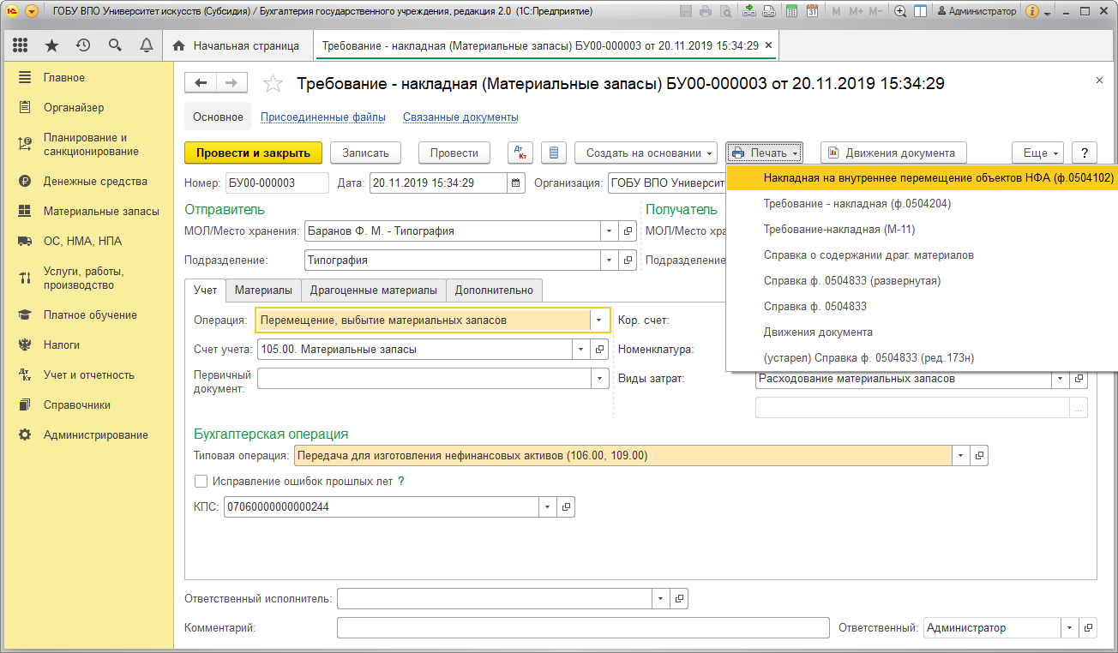The width and height of the screenshot is (1118, 653).
Task: Open calendar icon in title bar
Action: 811,11
